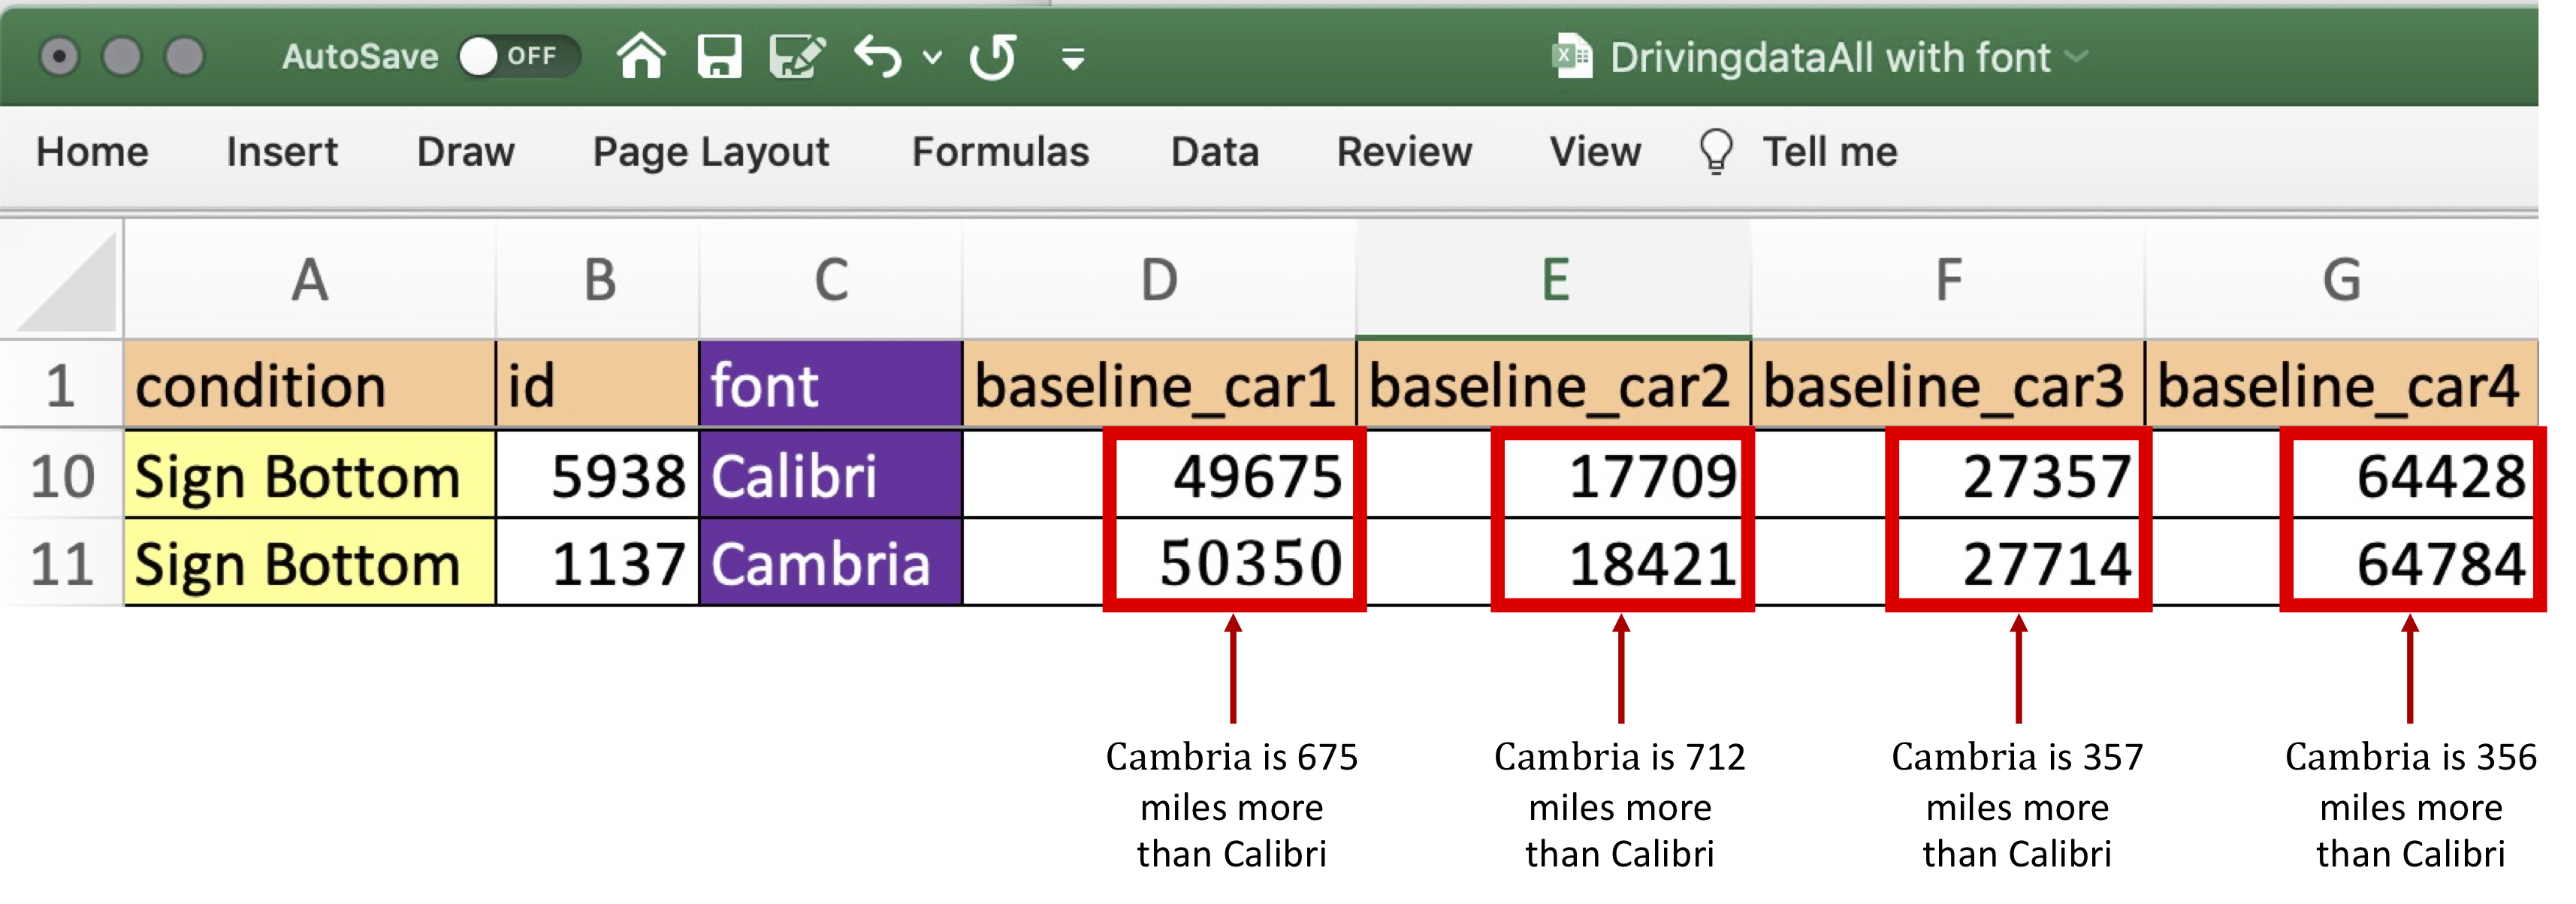Click the Save As edit icon
The height and width of the screenshot is (904, 2576).
coord(797,56)
